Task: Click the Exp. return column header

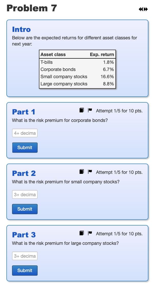Action: (102, 54)
